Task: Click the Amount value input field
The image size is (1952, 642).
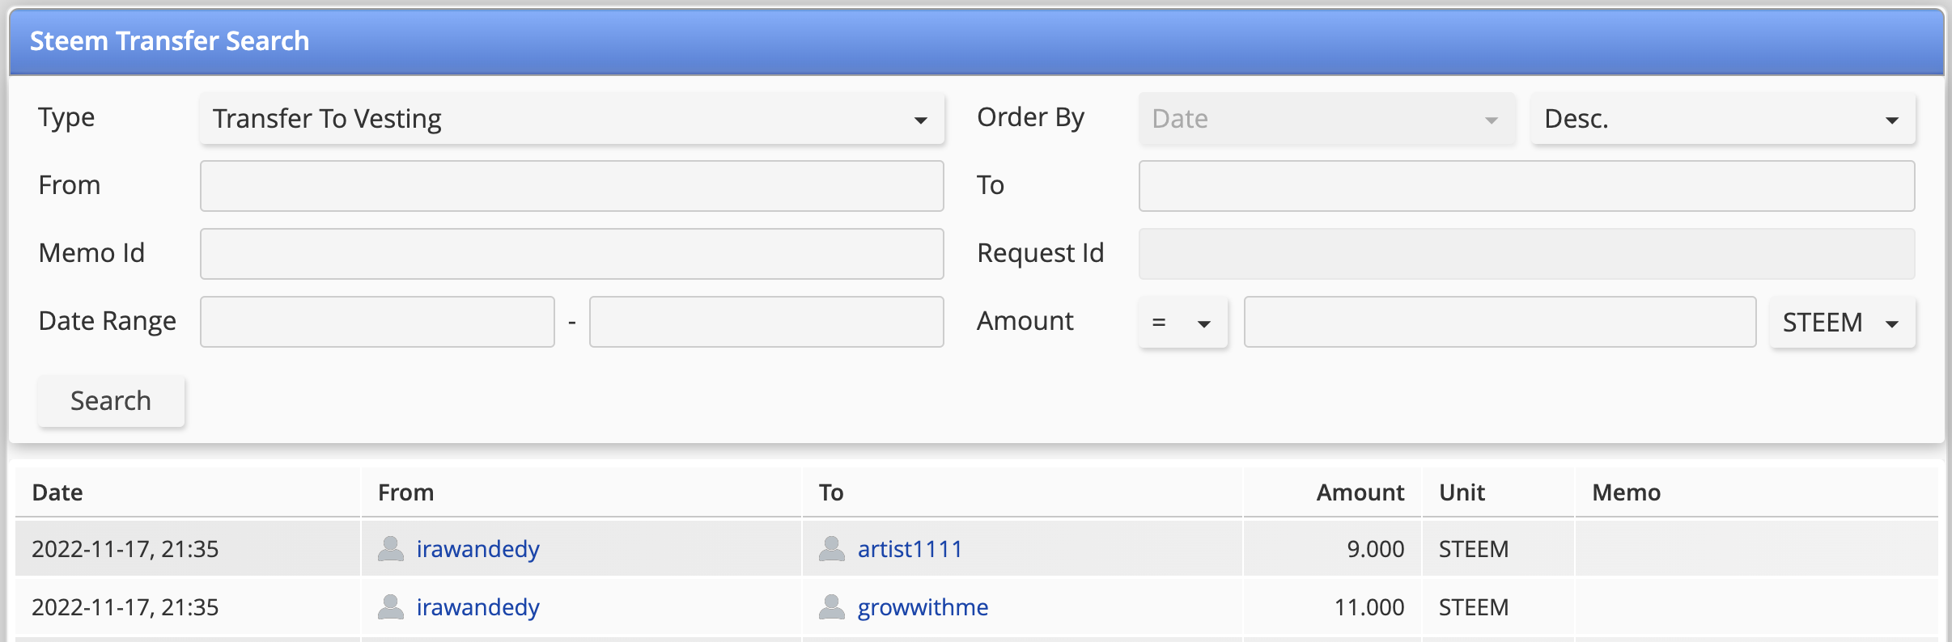Action: [1500, 322]
